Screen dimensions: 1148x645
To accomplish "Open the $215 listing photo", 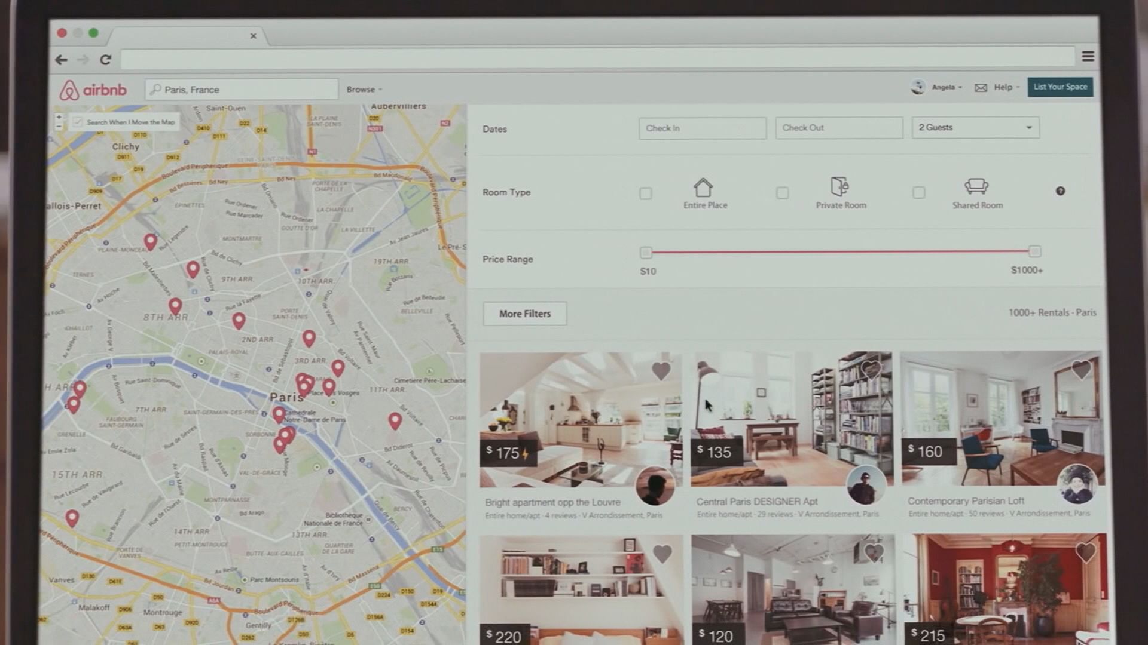I will coord(1005,589).
